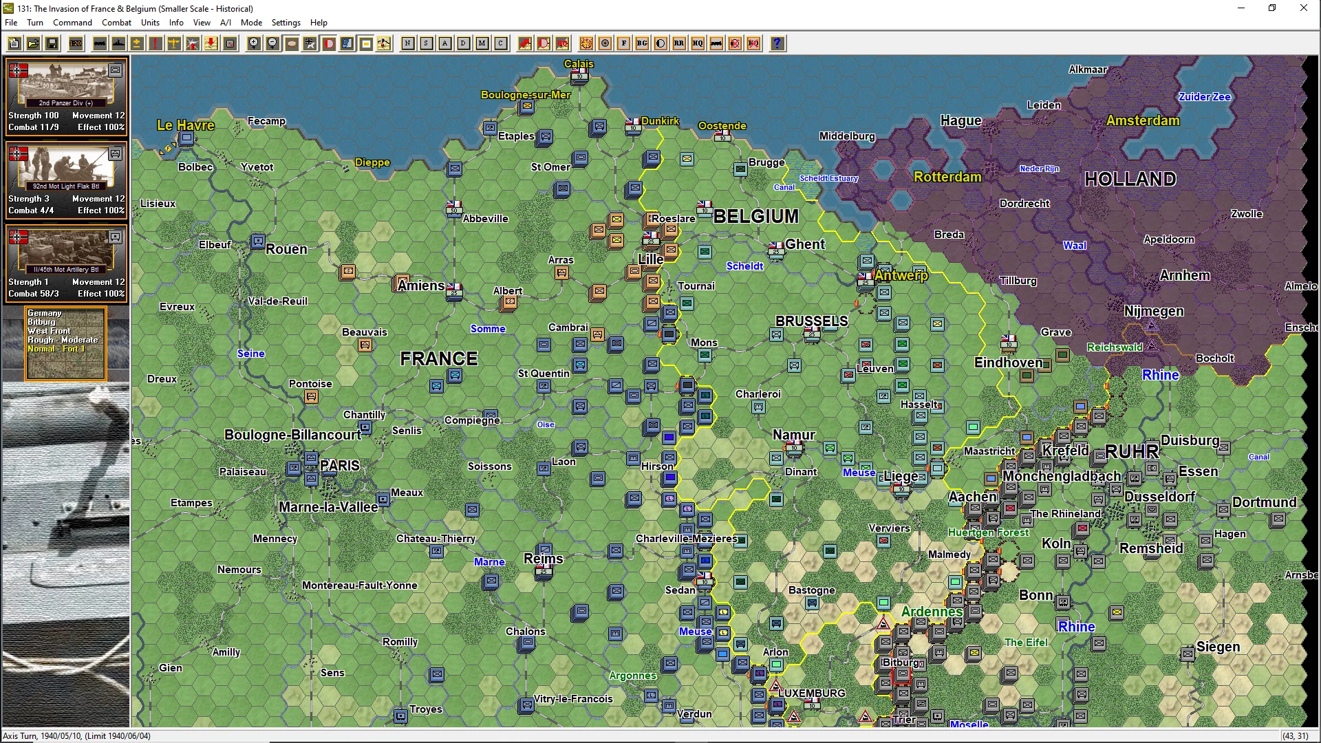Click the PARIS city label on map
The width and height of the screenshot is (1321, 743).
point(340,466)
